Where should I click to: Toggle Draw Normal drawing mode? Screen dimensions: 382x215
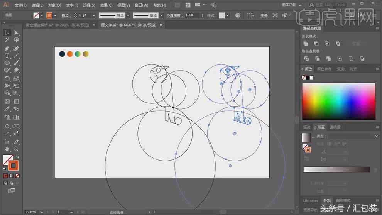5,183
